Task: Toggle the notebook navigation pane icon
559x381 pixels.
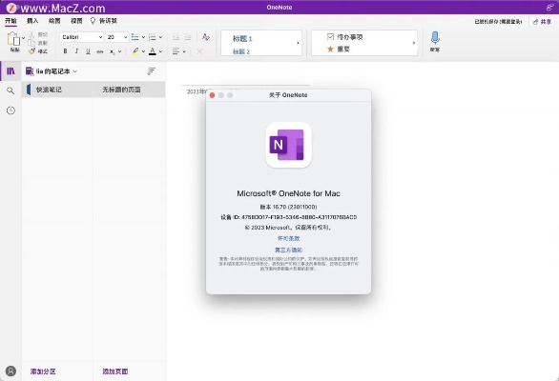Action: point(11,71)
